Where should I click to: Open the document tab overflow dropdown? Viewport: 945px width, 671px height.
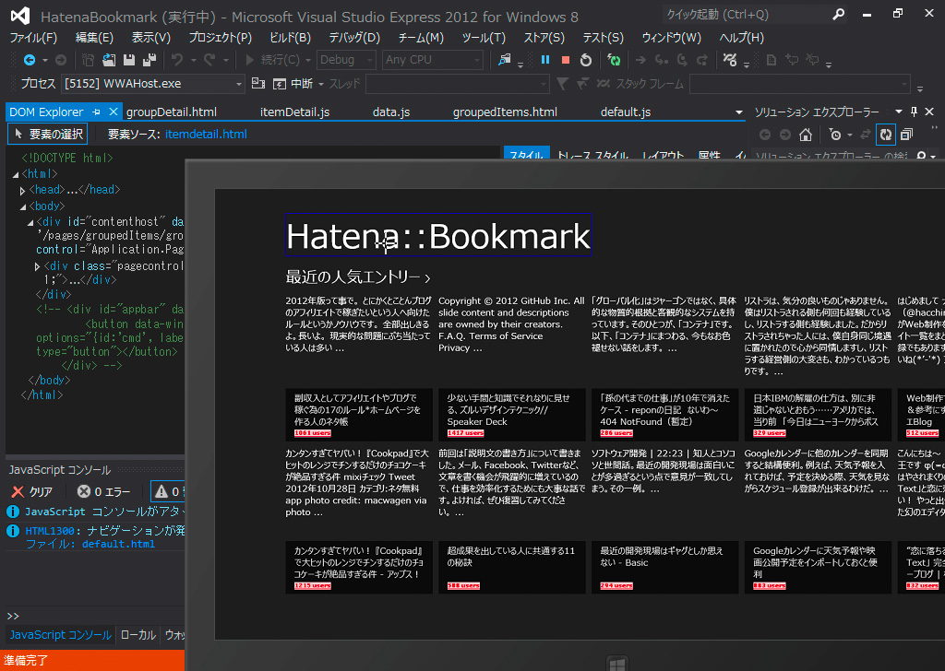pos(739,112)
